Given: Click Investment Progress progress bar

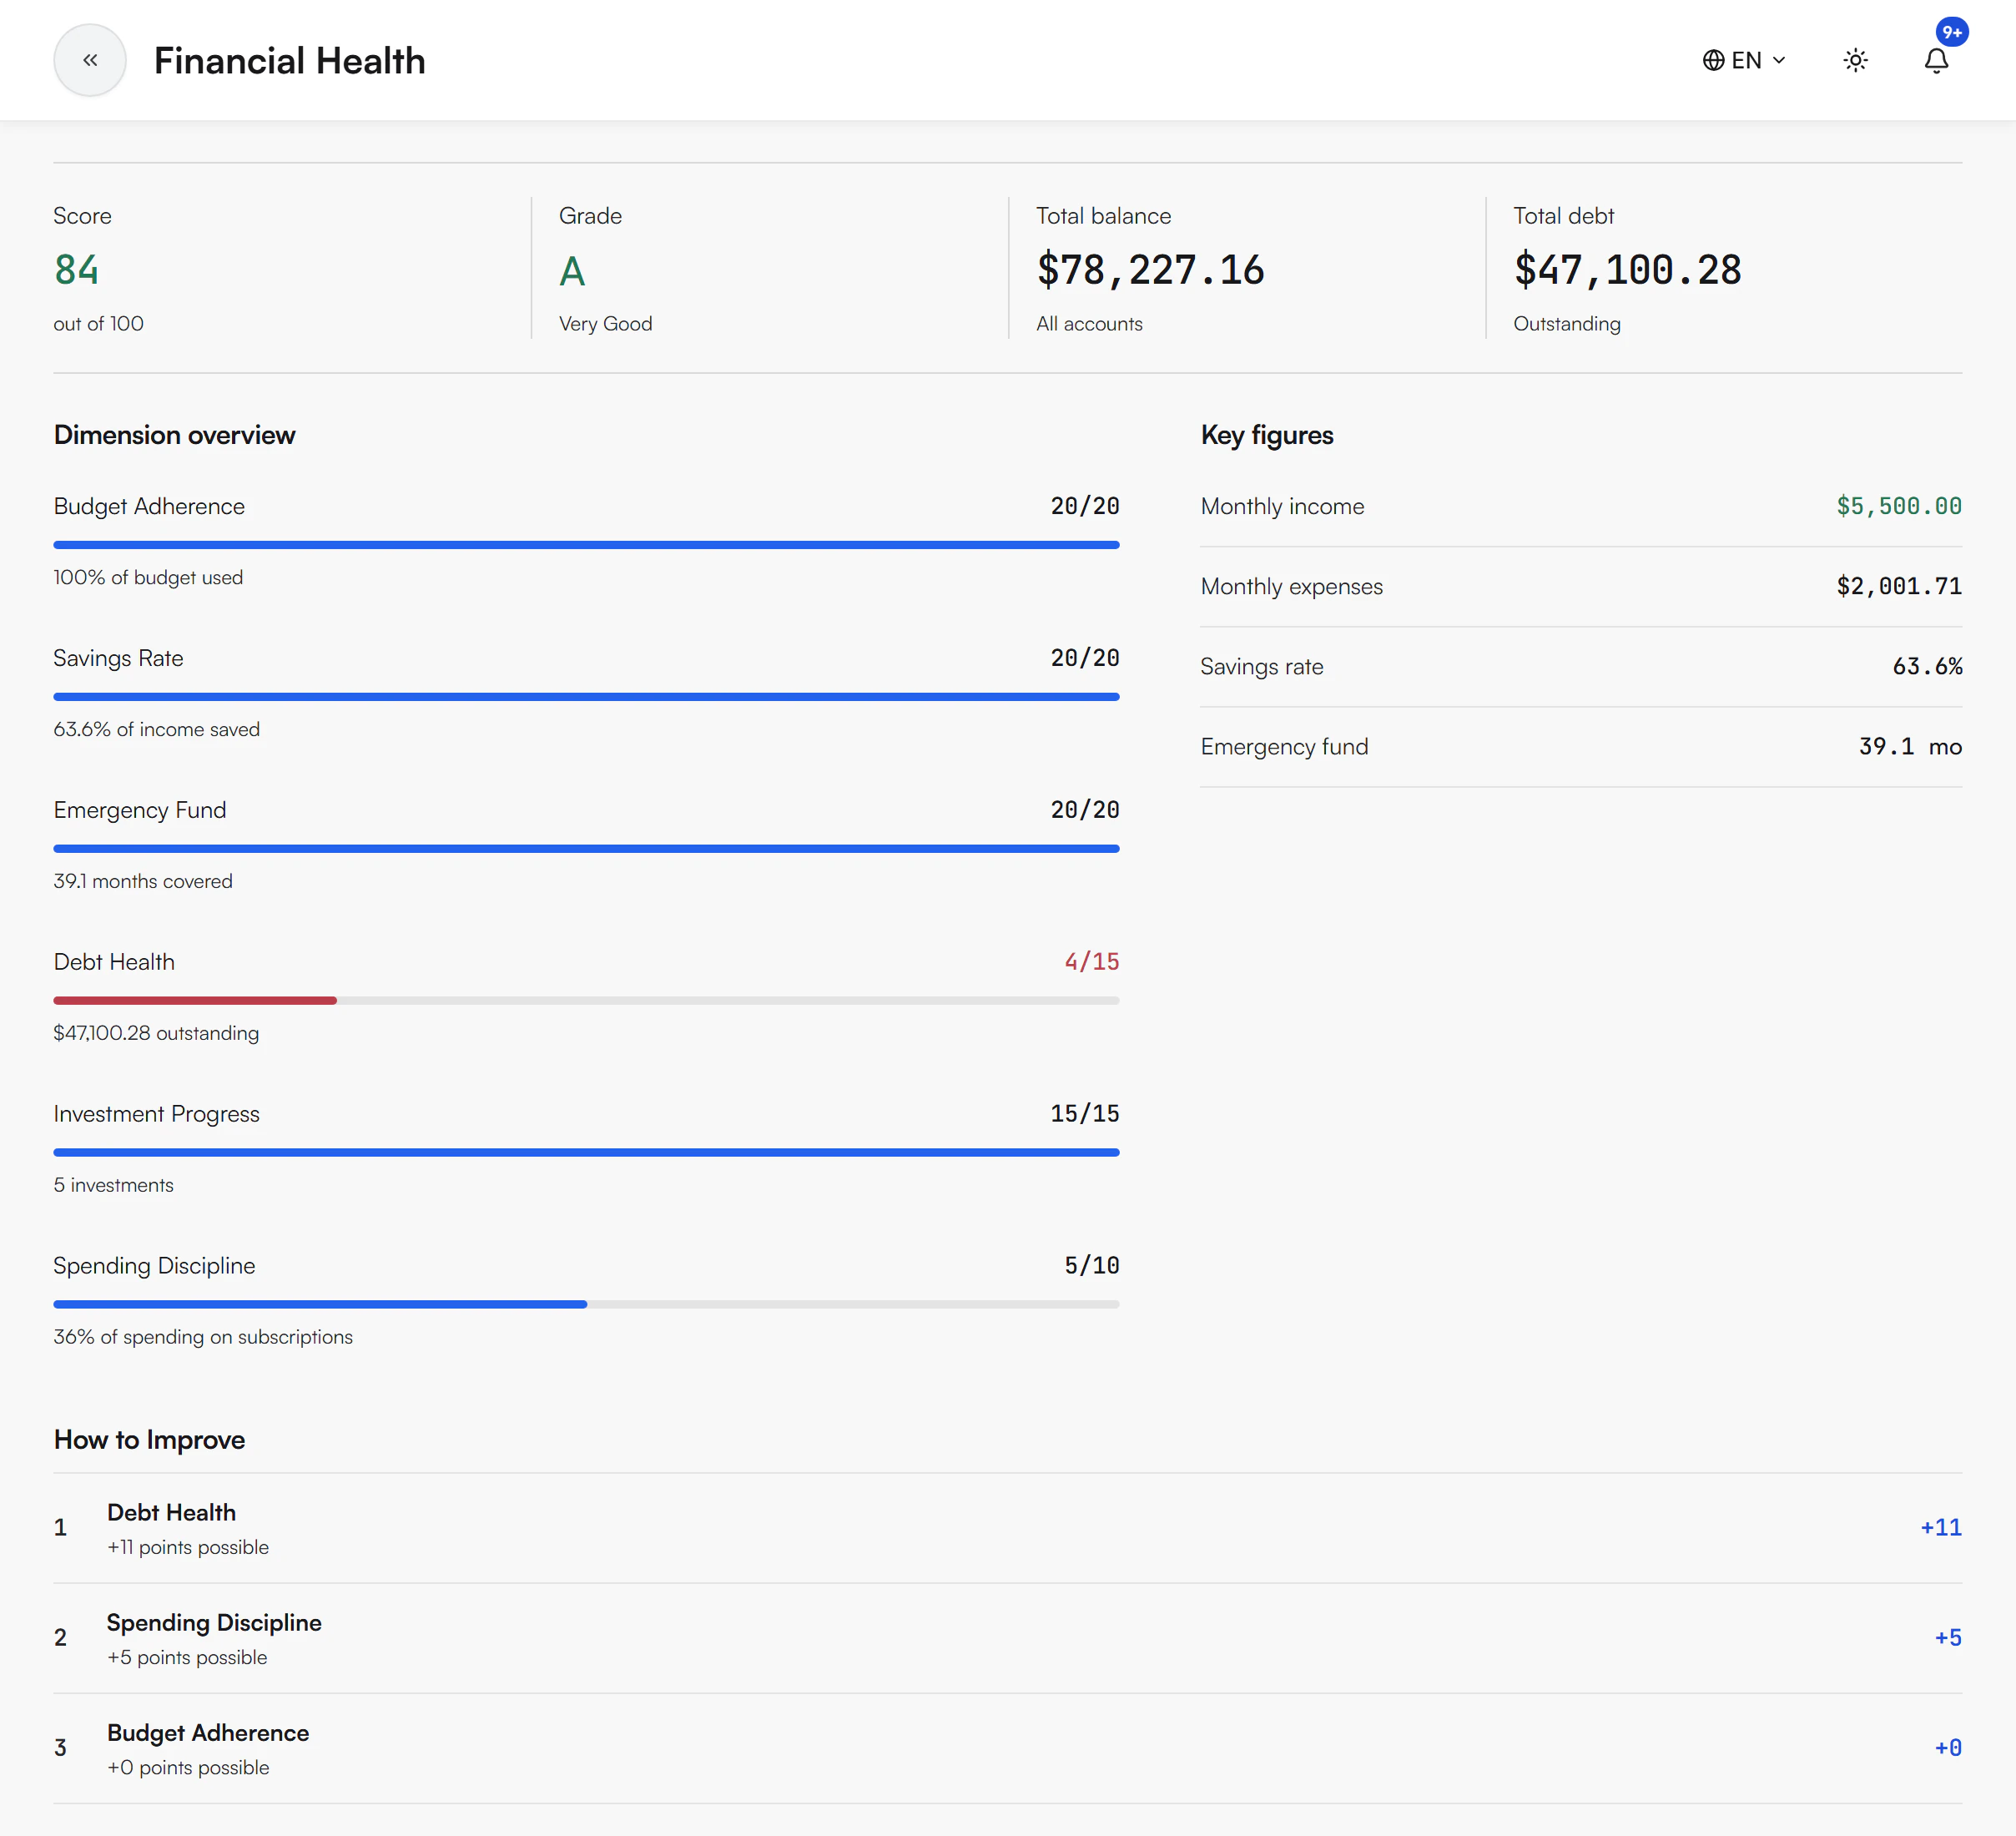Looking at the screenshot, I should 586,1153.
